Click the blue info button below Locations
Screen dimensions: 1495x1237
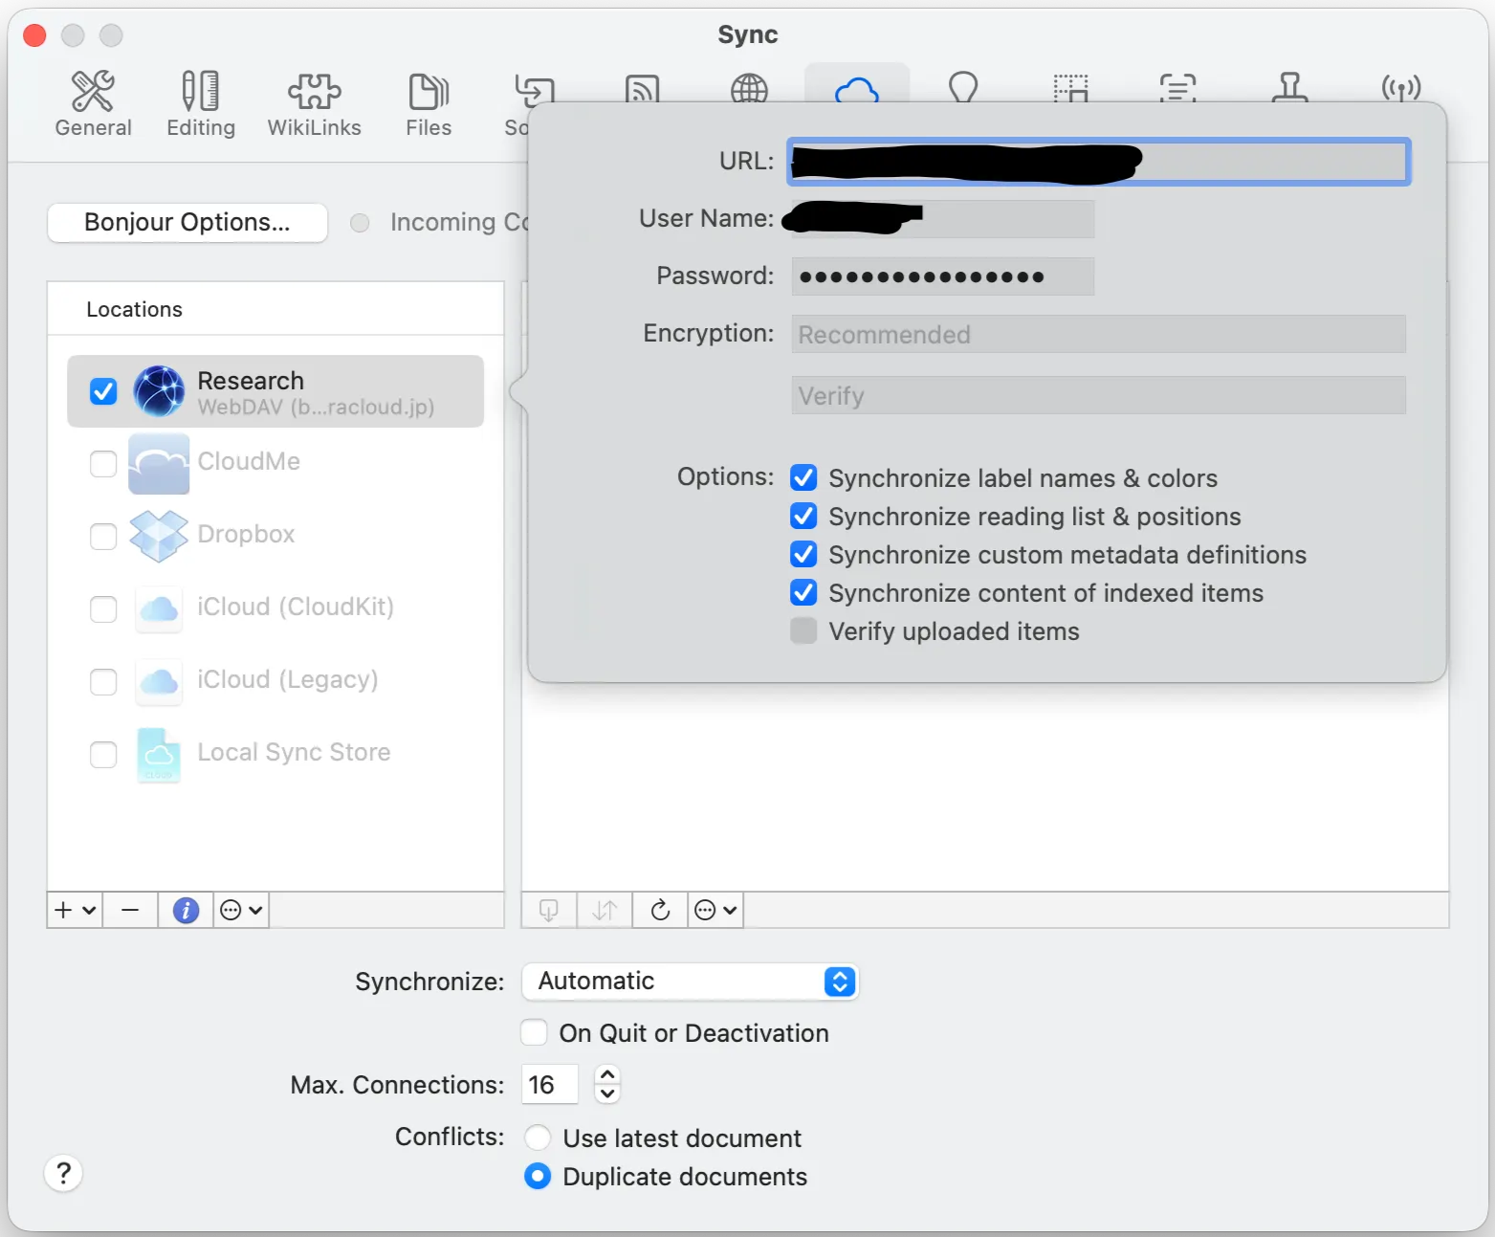(186, 910)
